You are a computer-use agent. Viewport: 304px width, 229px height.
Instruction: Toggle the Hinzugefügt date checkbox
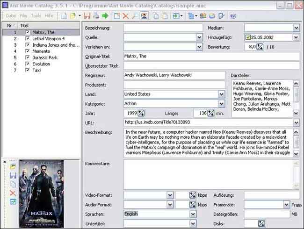click(x=248, y=37)
